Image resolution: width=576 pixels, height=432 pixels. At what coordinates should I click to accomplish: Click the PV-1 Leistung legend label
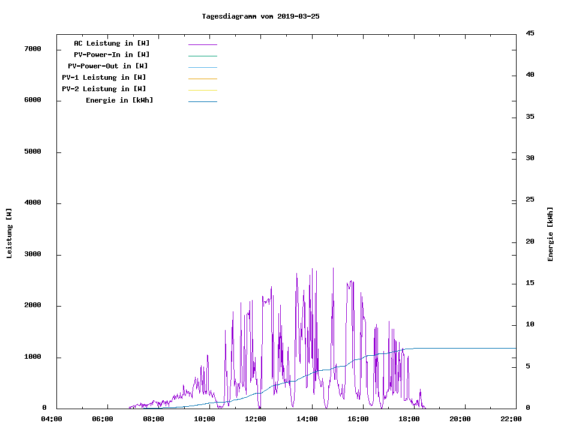coord(104,77)
